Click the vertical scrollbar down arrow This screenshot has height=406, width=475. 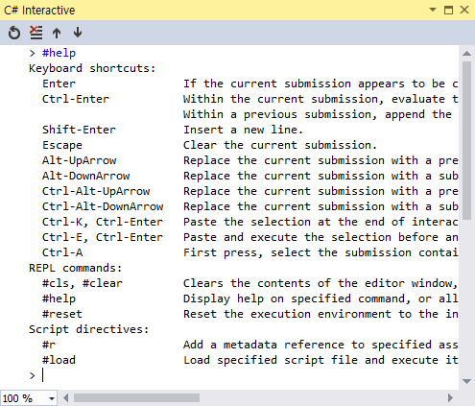click(466, 381)
